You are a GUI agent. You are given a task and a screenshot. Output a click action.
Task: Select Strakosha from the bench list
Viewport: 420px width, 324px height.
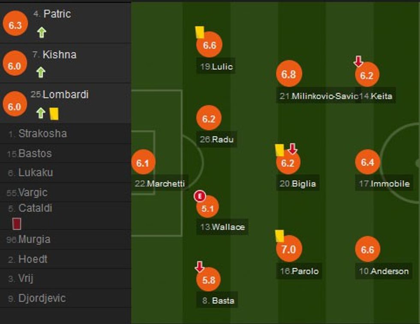point(42,134)
